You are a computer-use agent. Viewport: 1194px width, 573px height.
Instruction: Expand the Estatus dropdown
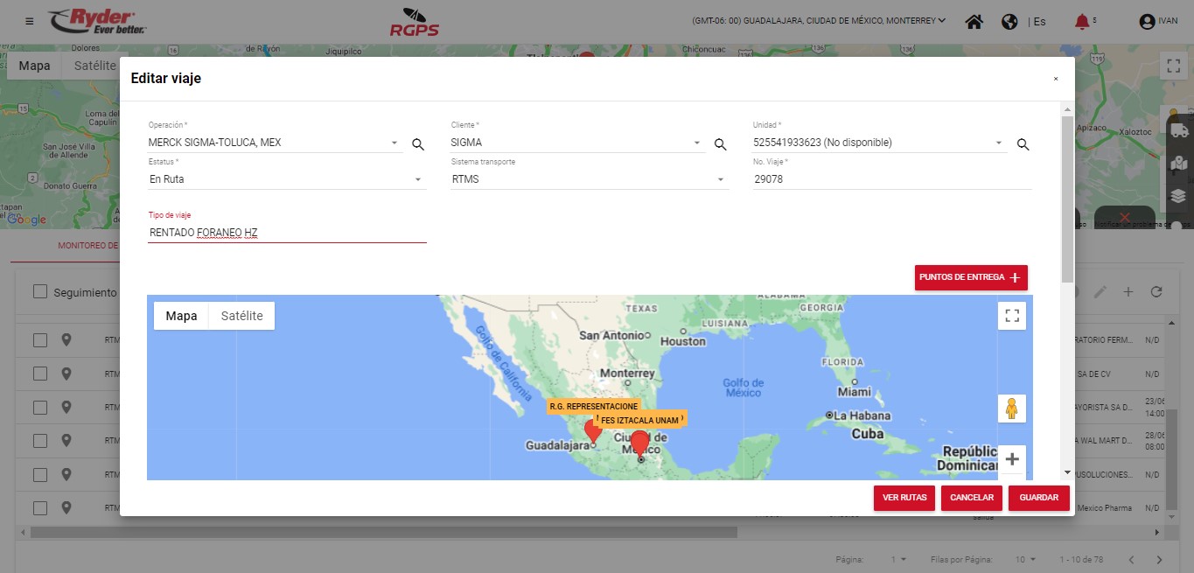coord(417,179)
